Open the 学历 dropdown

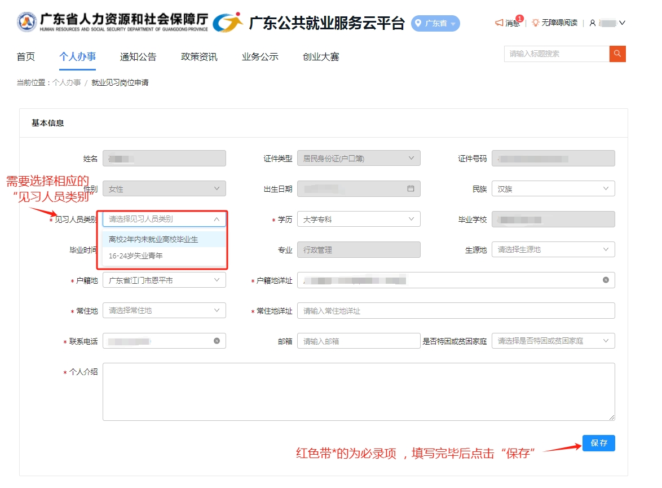click(x=359, y=219)
